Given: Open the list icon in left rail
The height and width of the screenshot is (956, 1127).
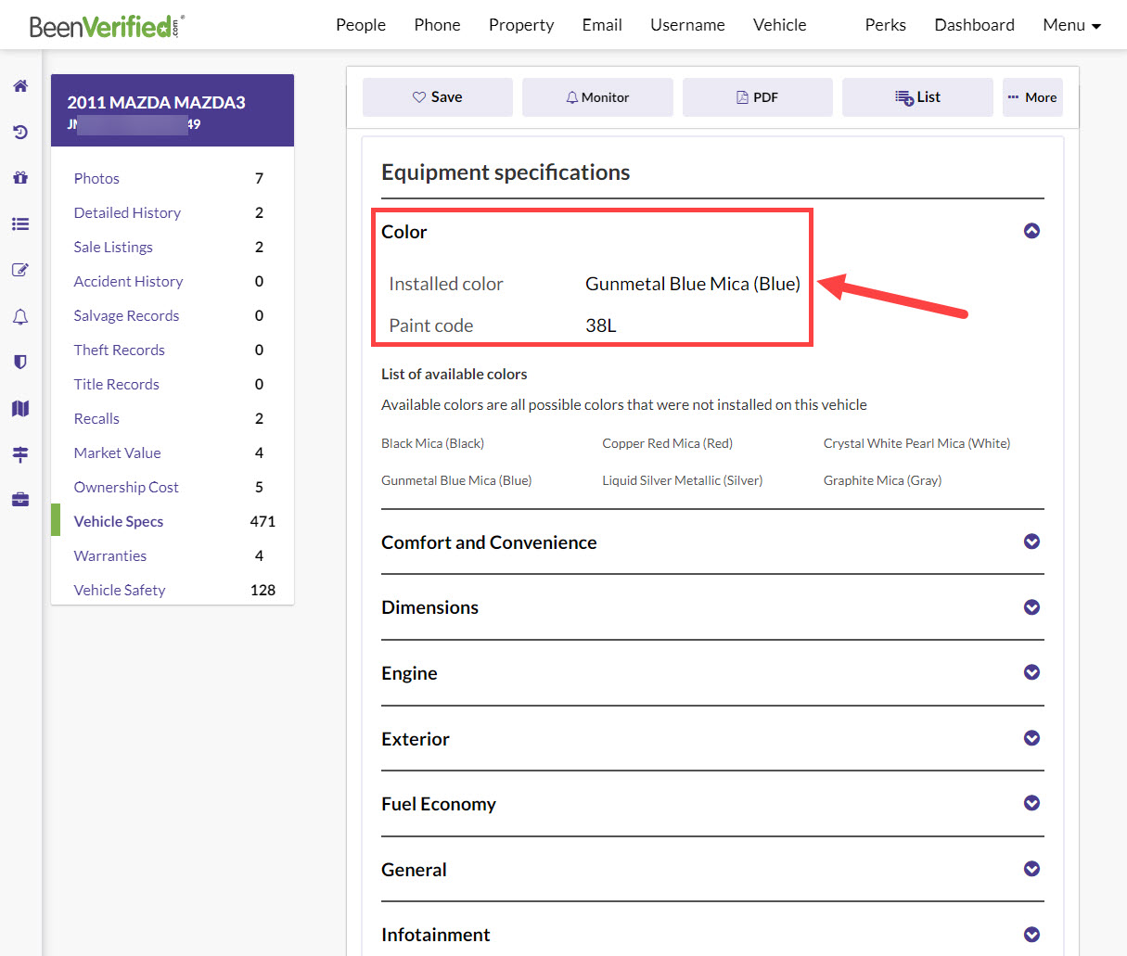Looking at the screenshot, I should tap(20, 223).
